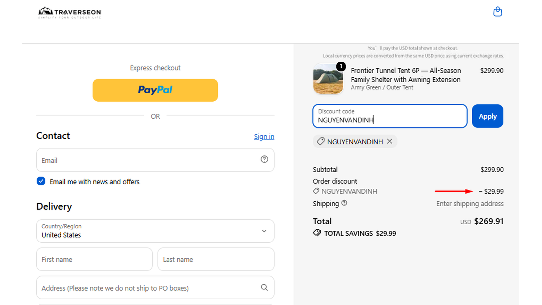Screen dimensions: 542x305
Task: Focus the Discount code field
Action: [390, 116]
